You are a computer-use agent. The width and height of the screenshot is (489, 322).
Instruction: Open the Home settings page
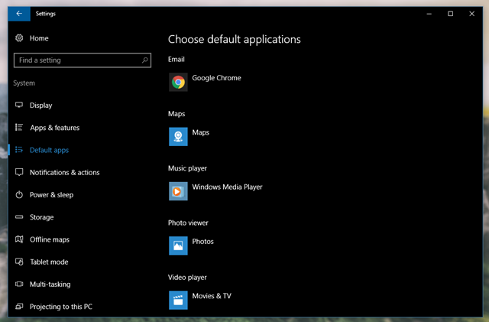pos(39,38)
